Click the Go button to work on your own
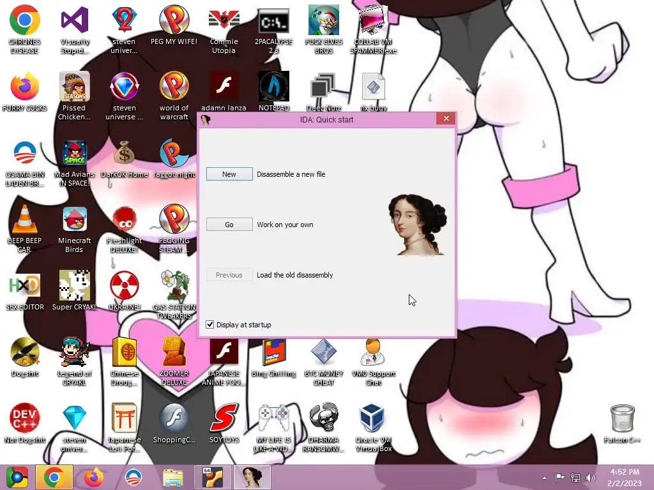This screenshot has height=490, width=654. 229,225
